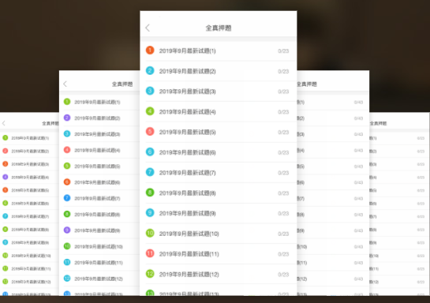Click blue number 11 icon on second-left screen
The height and width of the screenshot is (303, 430).
(x=67, y=263)
